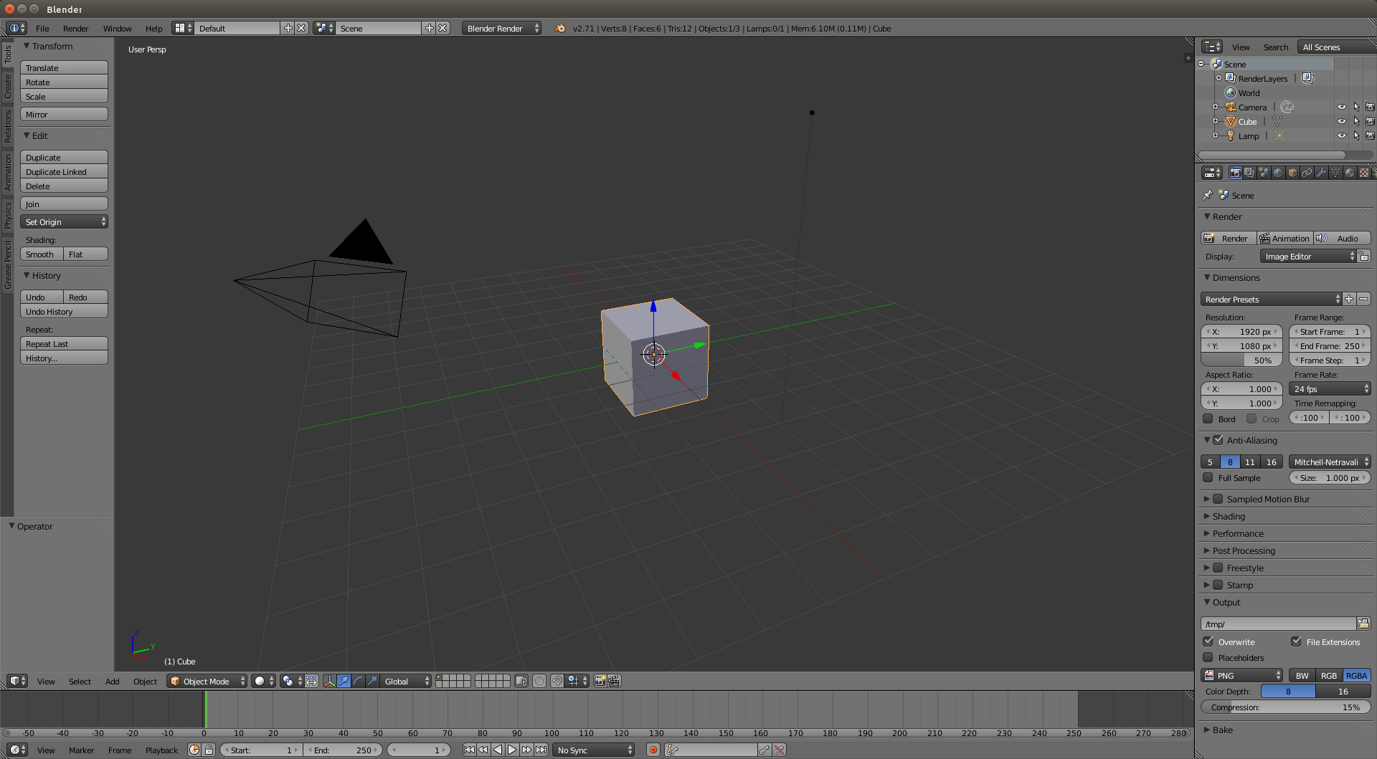Viewport: 1377px width, 759px height.
Task: Expand the Shading panel
Action: [1228, 516]
